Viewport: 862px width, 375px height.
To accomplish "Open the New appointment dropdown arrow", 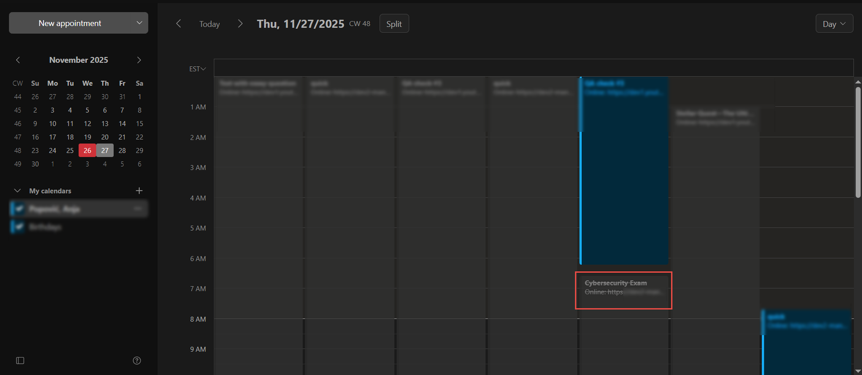I will pyautogui.click(x=139, y=23).
